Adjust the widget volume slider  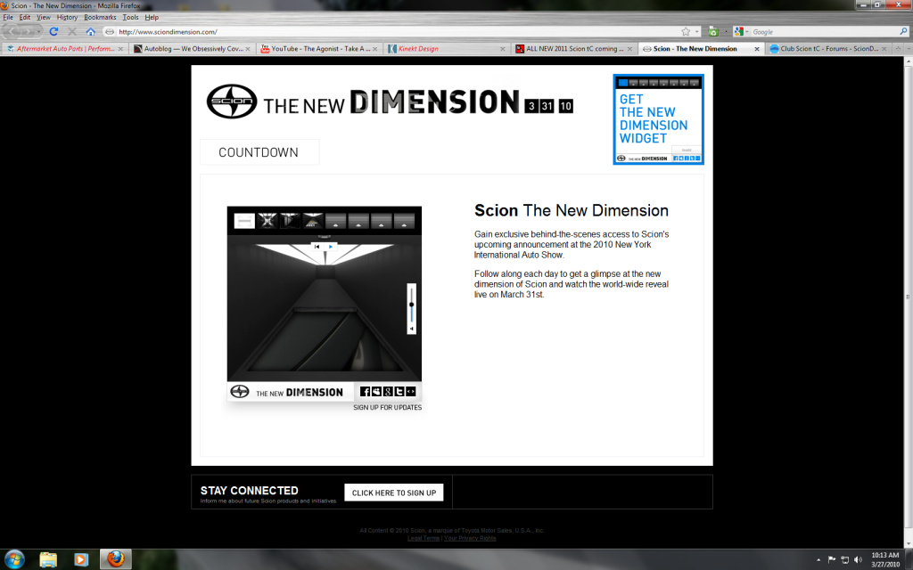coord(412,305)
